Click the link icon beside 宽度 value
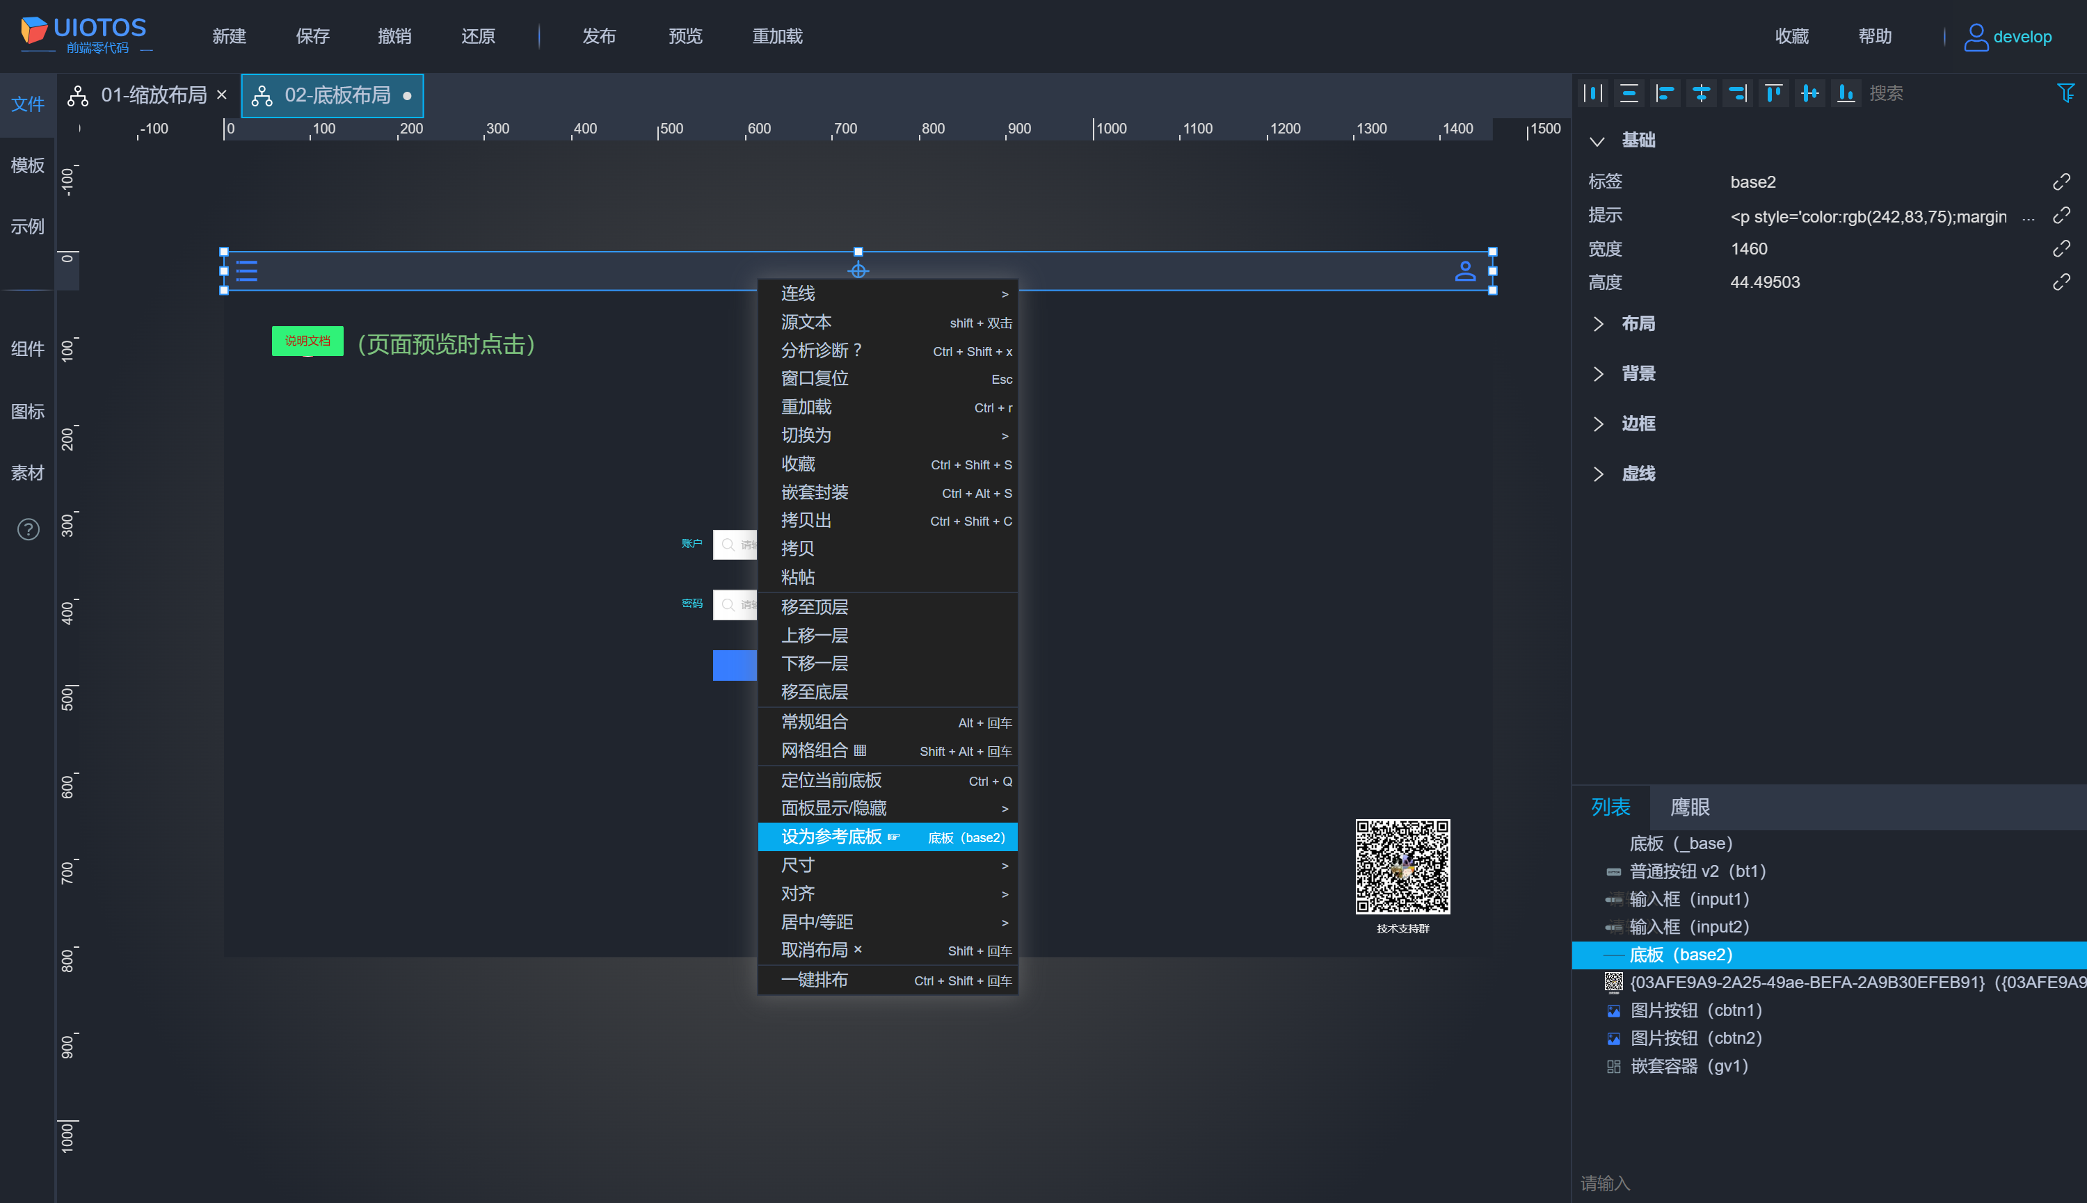This screenshot has width=2087, height=1203. pos(2061,249)
